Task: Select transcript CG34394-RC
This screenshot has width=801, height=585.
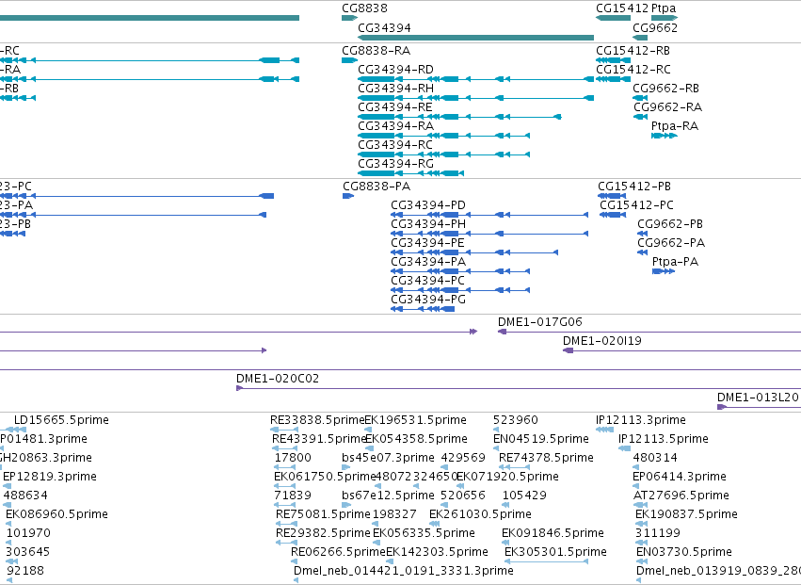Action: [395, 145]
